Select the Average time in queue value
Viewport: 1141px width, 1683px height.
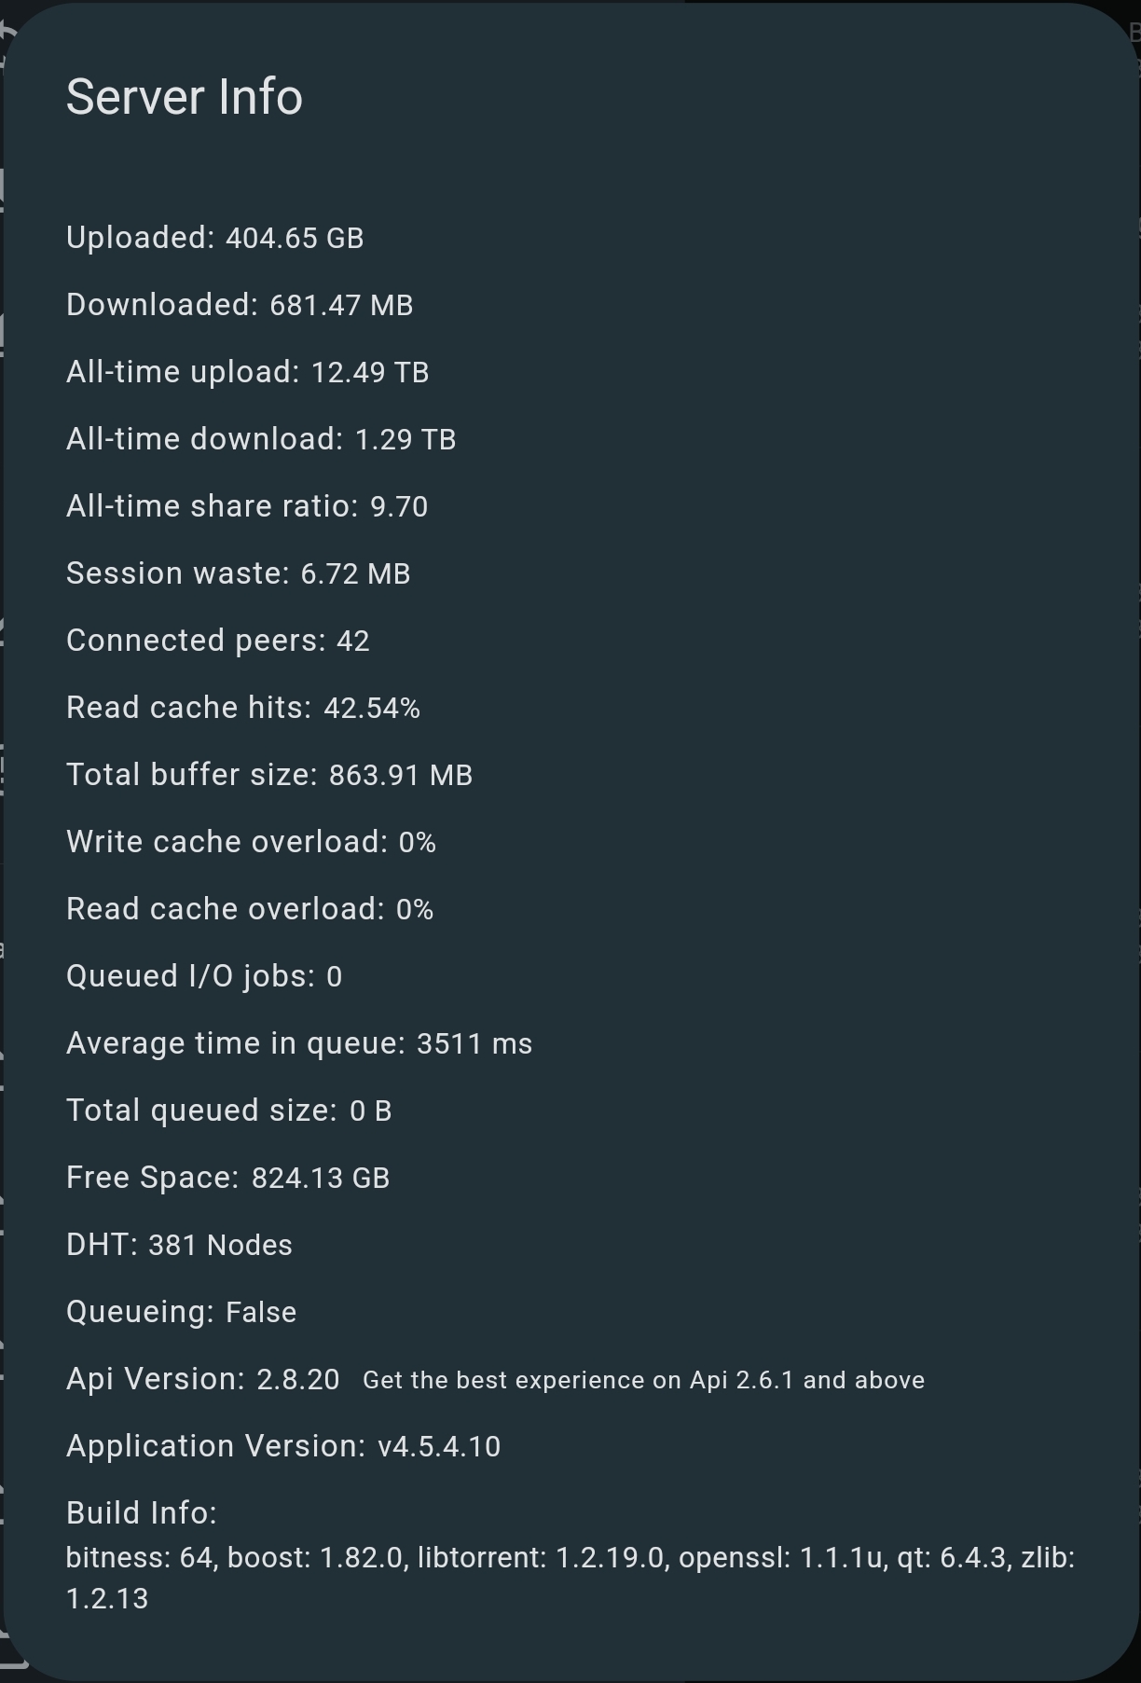point(474,1043)
